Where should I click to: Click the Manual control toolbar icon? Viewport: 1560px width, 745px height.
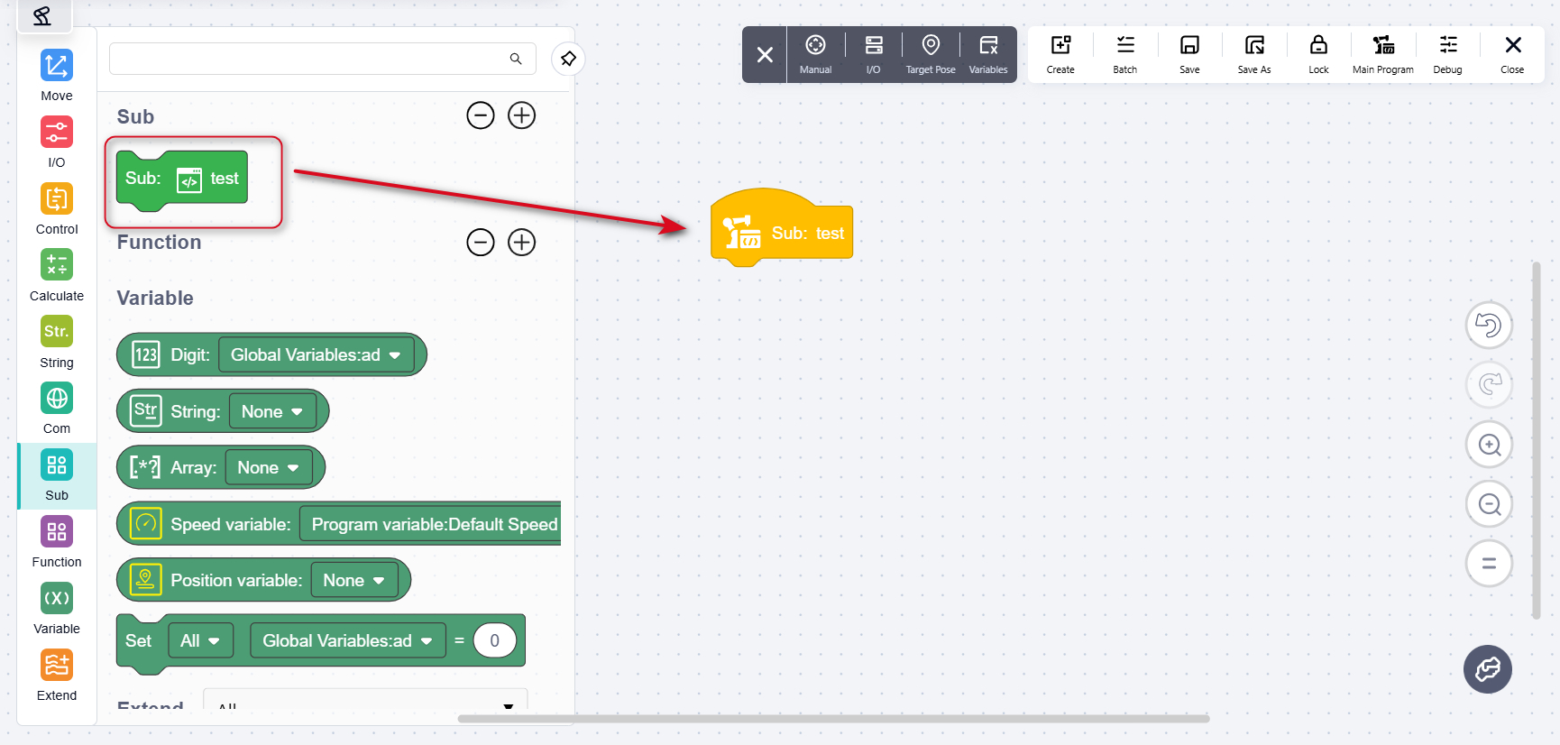815,55
